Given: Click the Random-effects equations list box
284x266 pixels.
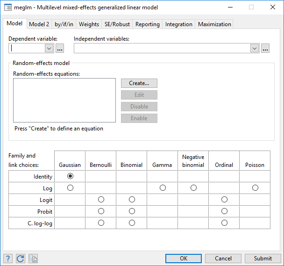Looking at the screenshot, I should pyautogui.click(x=64, y=100).
